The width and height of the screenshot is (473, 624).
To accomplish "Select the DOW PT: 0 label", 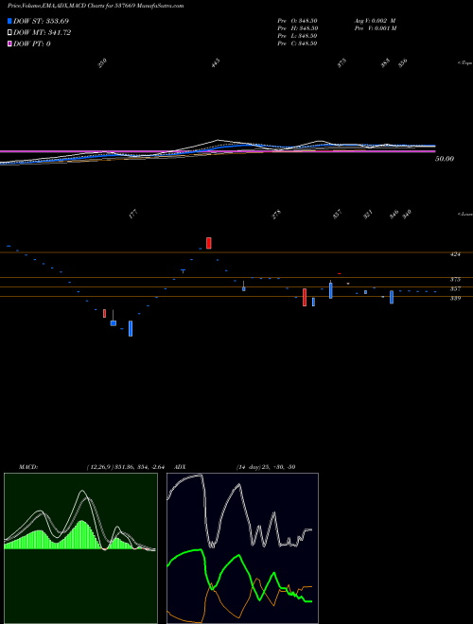I will click(x=32, y=43).
